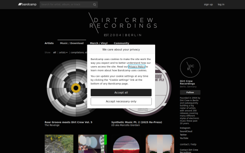Select the compilations filter
The height and width of the screenshot is (153, 245).
click(x=79, y=53)
